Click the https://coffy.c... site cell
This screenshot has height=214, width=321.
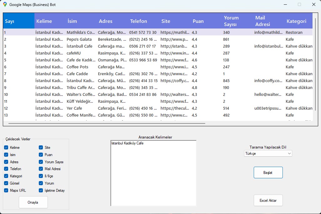[x=175, y=81]
